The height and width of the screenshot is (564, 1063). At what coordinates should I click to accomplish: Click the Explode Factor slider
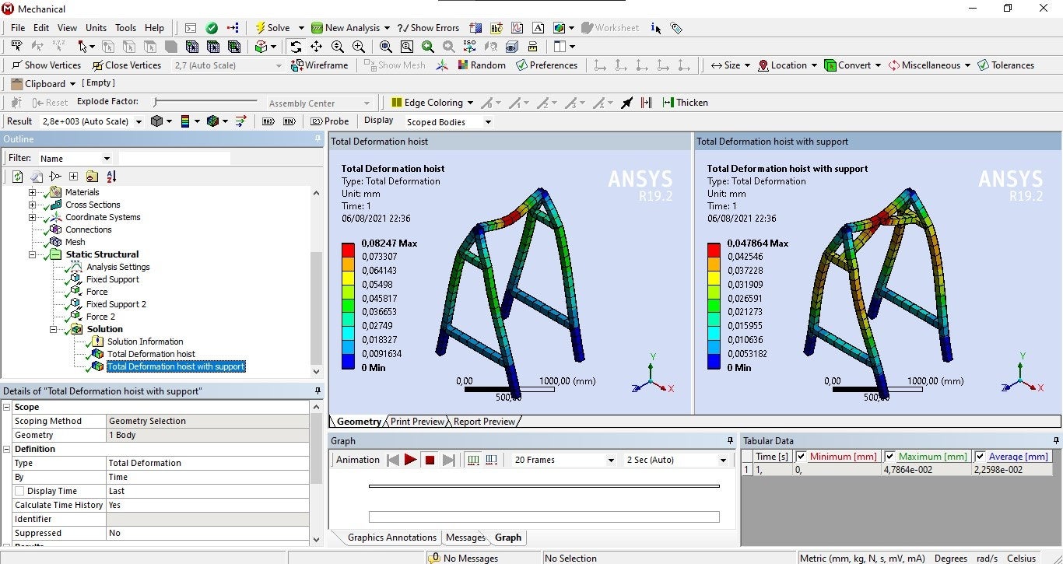(x=205, y=102)
